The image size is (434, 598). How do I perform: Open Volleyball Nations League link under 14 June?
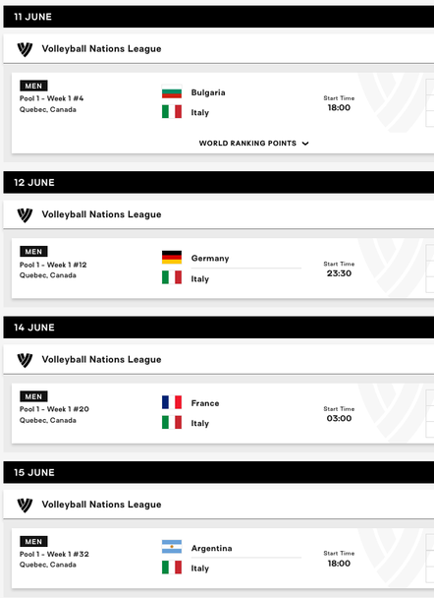pyautogui.click(x=102, y=360)
